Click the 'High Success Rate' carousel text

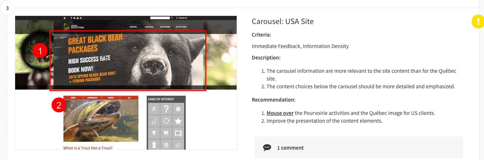89,59
